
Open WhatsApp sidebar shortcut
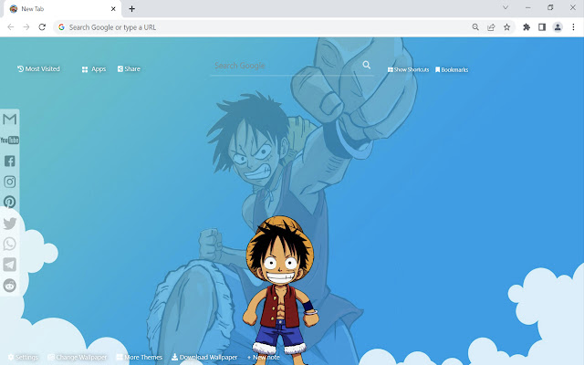click(x=10, y=244)
